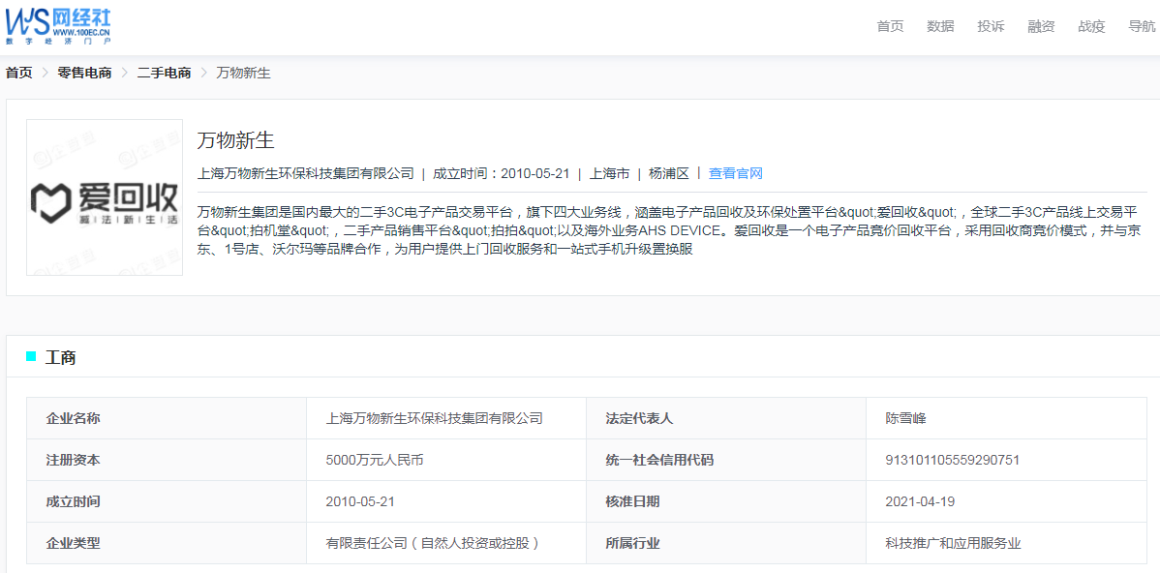This screenshot has height=573, width=1160.
Task: Click the 科技推广和应用服务业 cell
Action: [x=1006, y=543]
